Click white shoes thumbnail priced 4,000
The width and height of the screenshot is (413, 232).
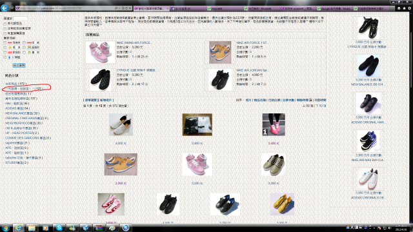coord(121,124)
